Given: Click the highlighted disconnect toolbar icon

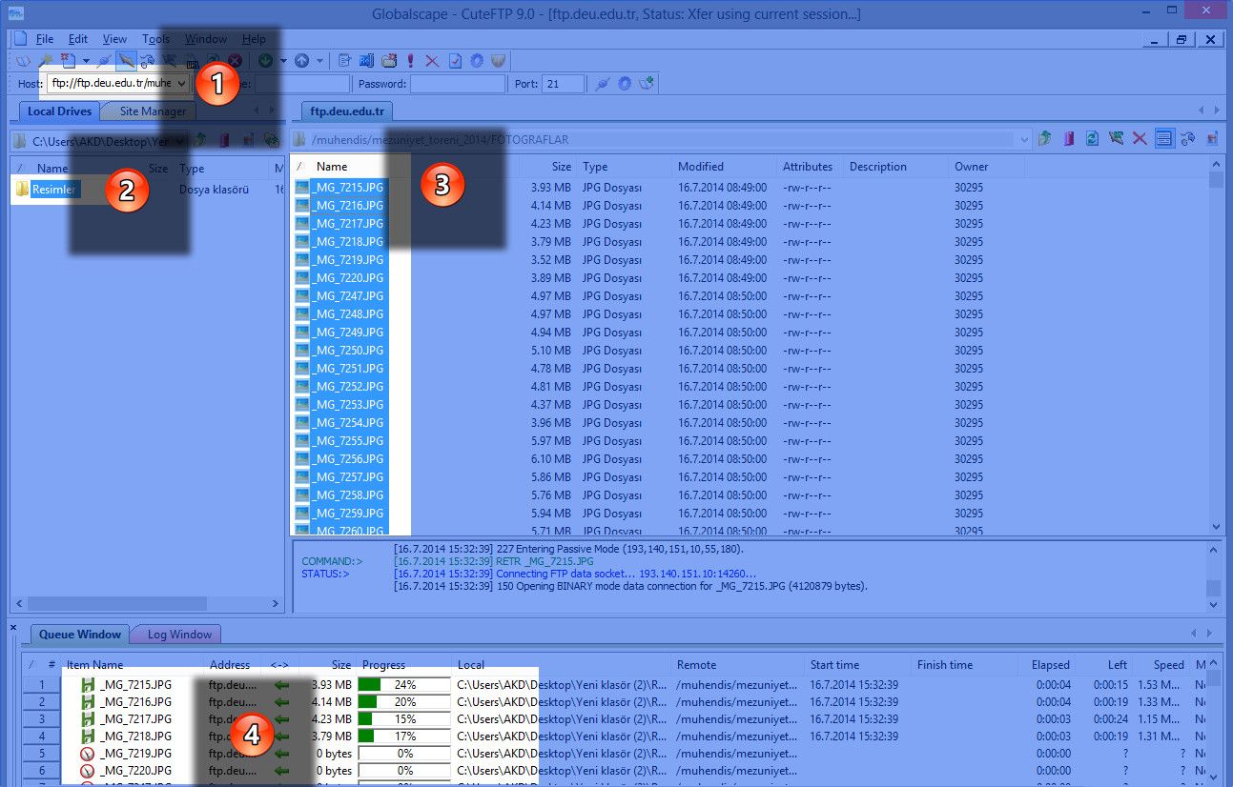Looking at the screenshot, I should click(x=126, y=61).
